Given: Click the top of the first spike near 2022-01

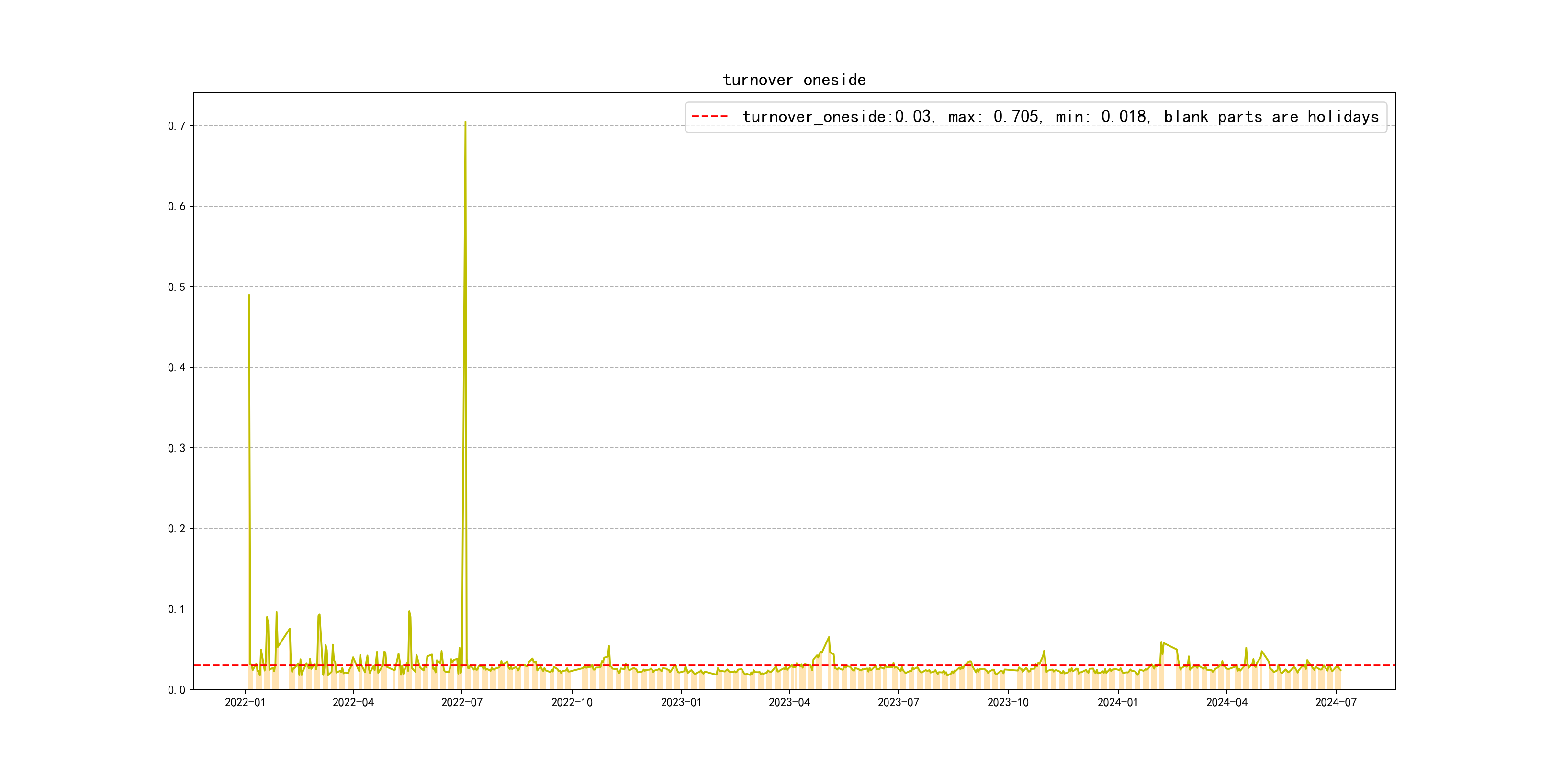Looking at the screenshot, I should (248, 296).
